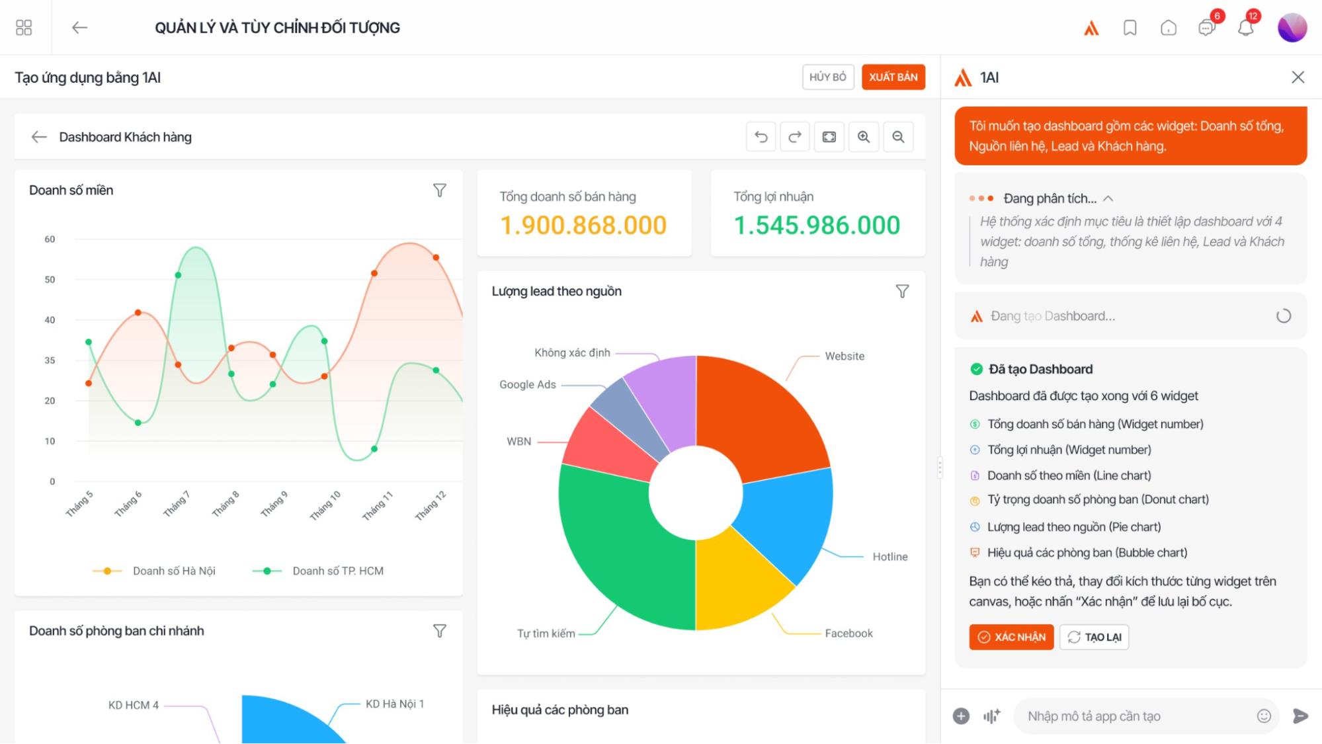
Task: Open filter on Doanh số miền widget
Action: pos(440,190)
